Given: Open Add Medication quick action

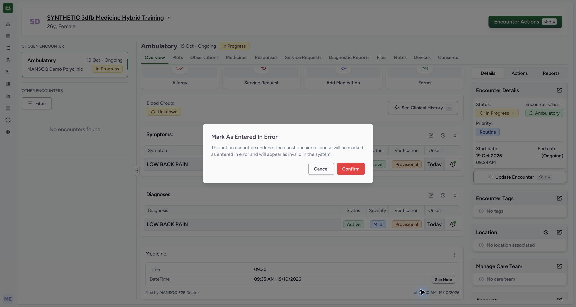Looking at the screenshot, I should [343, 78].
